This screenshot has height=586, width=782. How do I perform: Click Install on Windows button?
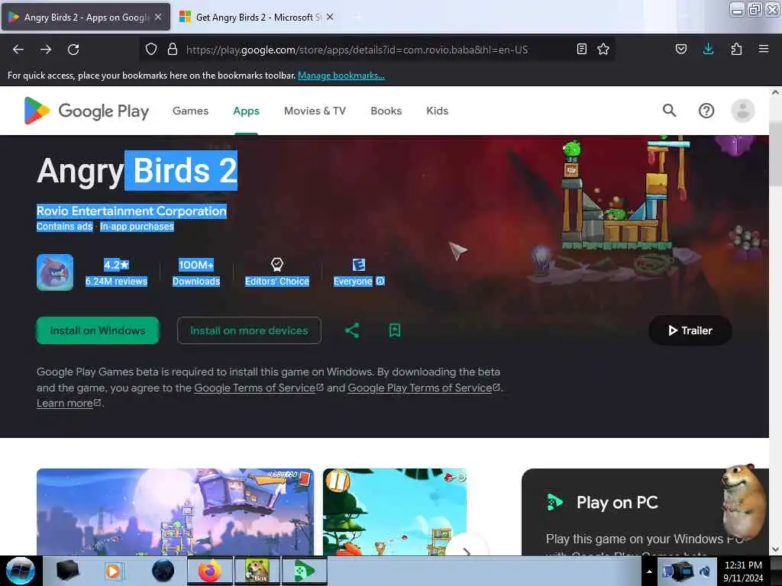click(x=98, y=330)
